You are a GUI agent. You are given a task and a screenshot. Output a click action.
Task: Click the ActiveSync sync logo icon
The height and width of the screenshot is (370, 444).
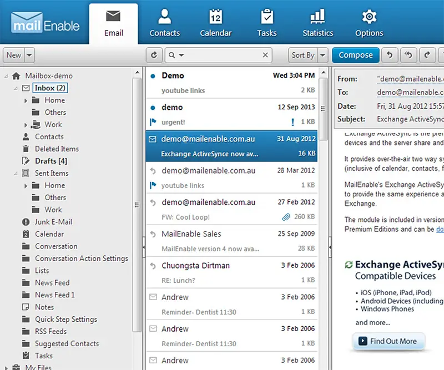[x=349, y=265]
